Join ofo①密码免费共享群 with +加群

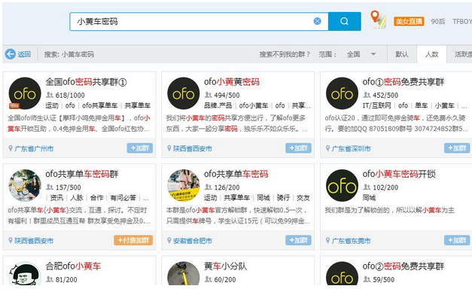pyautogui.click(x=457, y=148)
